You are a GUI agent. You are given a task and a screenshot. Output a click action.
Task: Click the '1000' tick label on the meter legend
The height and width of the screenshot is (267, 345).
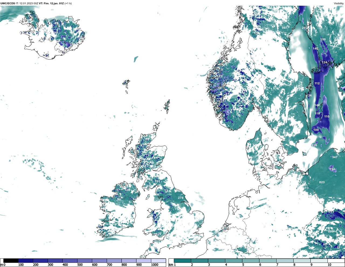tap(155, 265)
